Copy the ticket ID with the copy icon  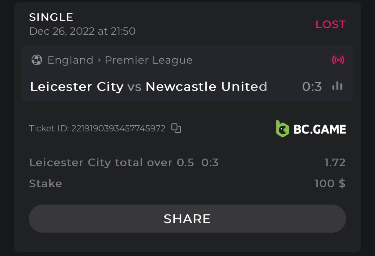(x=176, y=128)
